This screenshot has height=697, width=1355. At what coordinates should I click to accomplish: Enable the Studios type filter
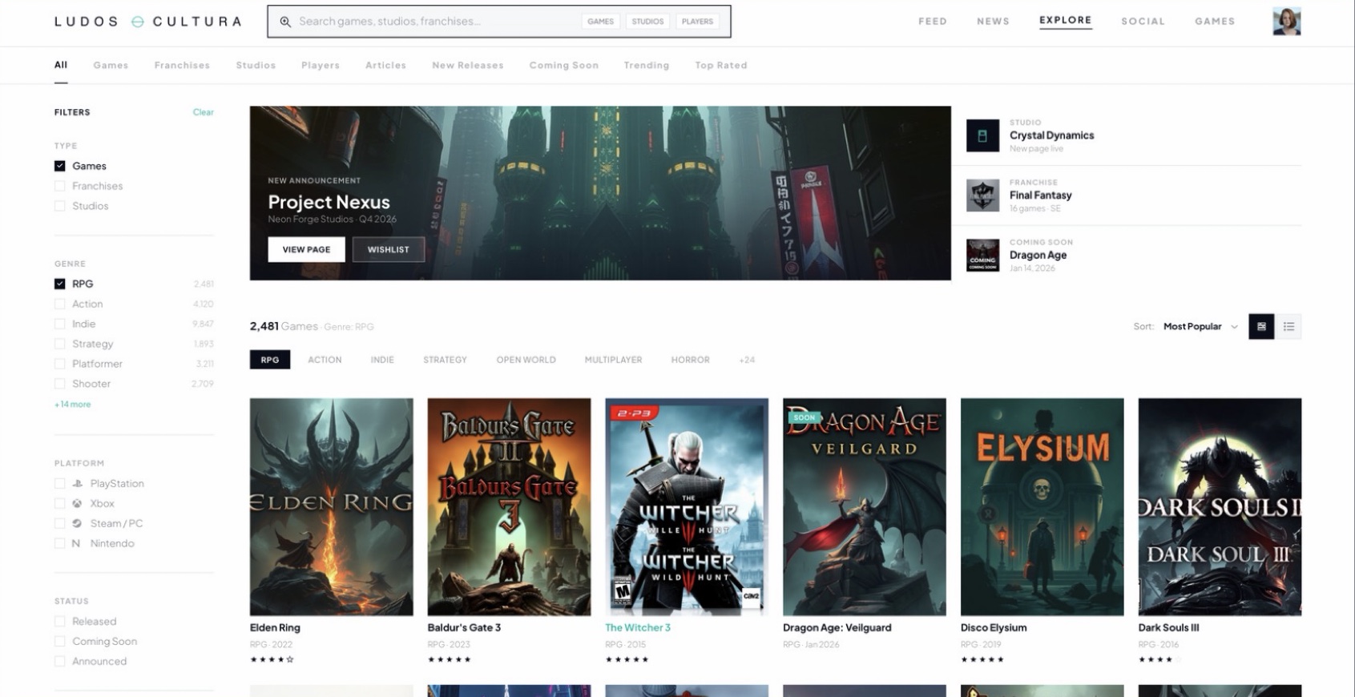click(x=60, y=206)
